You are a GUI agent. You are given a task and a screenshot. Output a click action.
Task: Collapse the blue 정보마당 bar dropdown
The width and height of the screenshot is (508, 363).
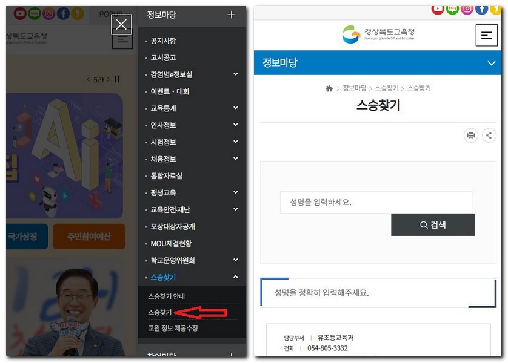[x=492, y=62]
